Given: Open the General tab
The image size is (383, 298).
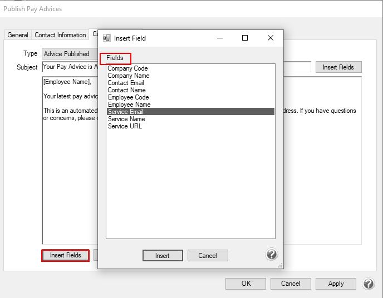Looking at the screenshot, I should coord(18,35).
